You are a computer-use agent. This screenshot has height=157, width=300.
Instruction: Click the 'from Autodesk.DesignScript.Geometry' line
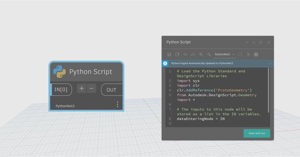tap(217, 95)
